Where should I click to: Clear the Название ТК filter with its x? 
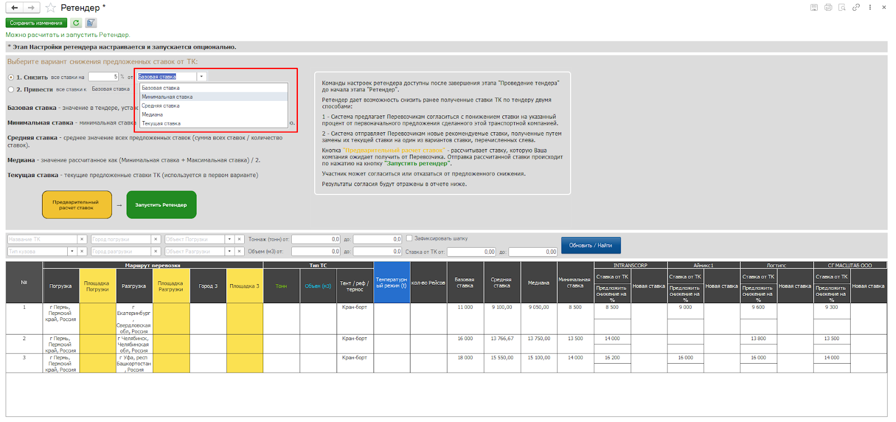point(82,239)
